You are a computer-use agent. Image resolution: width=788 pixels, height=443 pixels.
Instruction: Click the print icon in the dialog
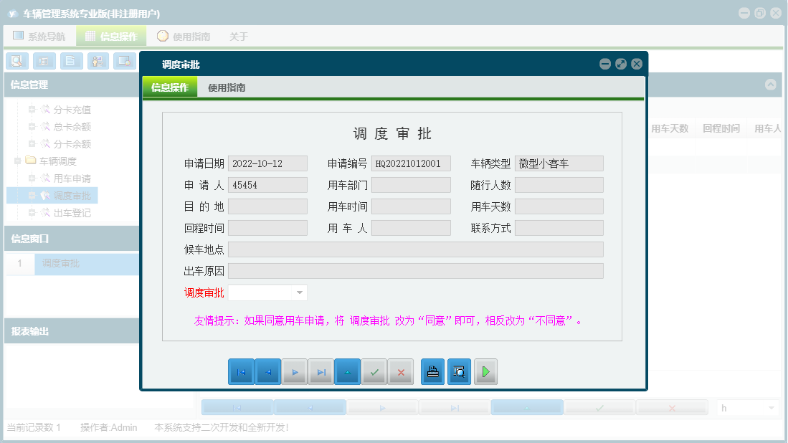(x=432, y=371)
